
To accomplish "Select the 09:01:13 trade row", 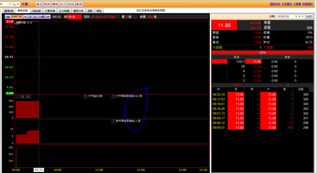I will tap(262, 113).
